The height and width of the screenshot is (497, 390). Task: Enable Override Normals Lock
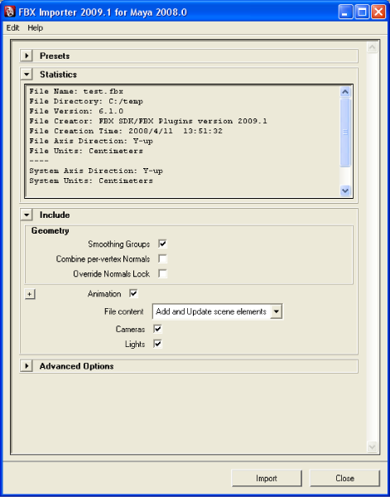[x=162, y=273]
